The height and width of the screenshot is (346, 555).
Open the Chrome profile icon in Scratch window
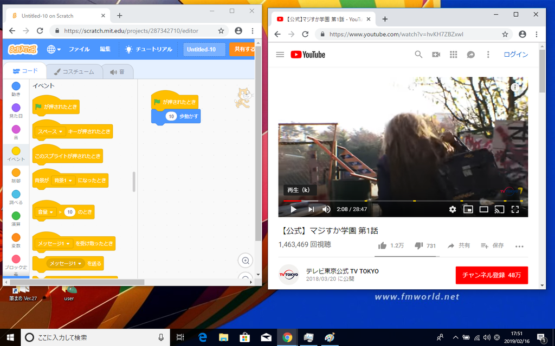pyautogui.click(x=238, y=31)
